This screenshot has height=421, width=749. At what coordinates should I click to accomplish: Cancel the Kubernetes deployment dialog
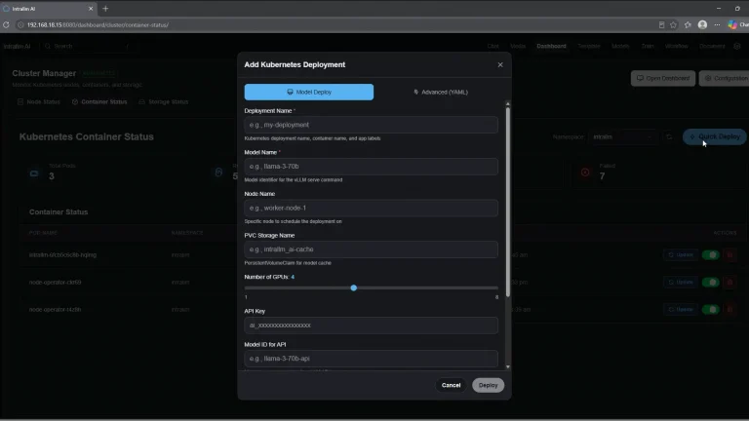point(451,385)
